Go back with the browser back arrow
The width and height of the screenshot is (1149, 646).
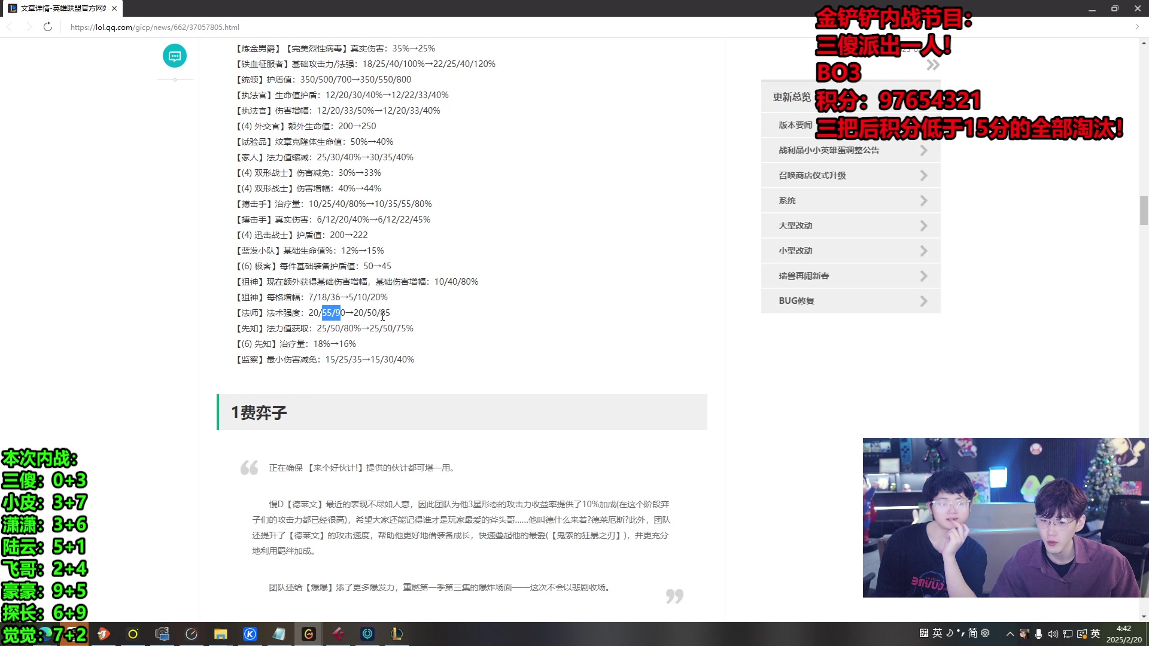(10, 27)
